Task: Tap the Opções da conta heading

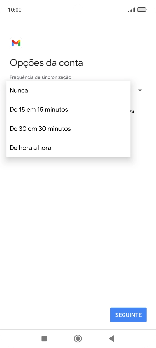Action: click(46, 63)
